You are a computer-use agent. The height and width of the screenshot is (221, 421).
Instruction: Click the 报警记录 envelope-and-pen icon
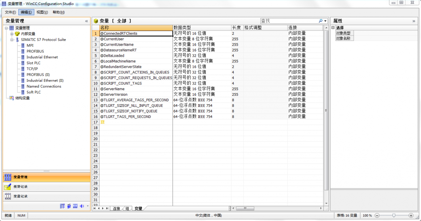[x=8, y=187]
